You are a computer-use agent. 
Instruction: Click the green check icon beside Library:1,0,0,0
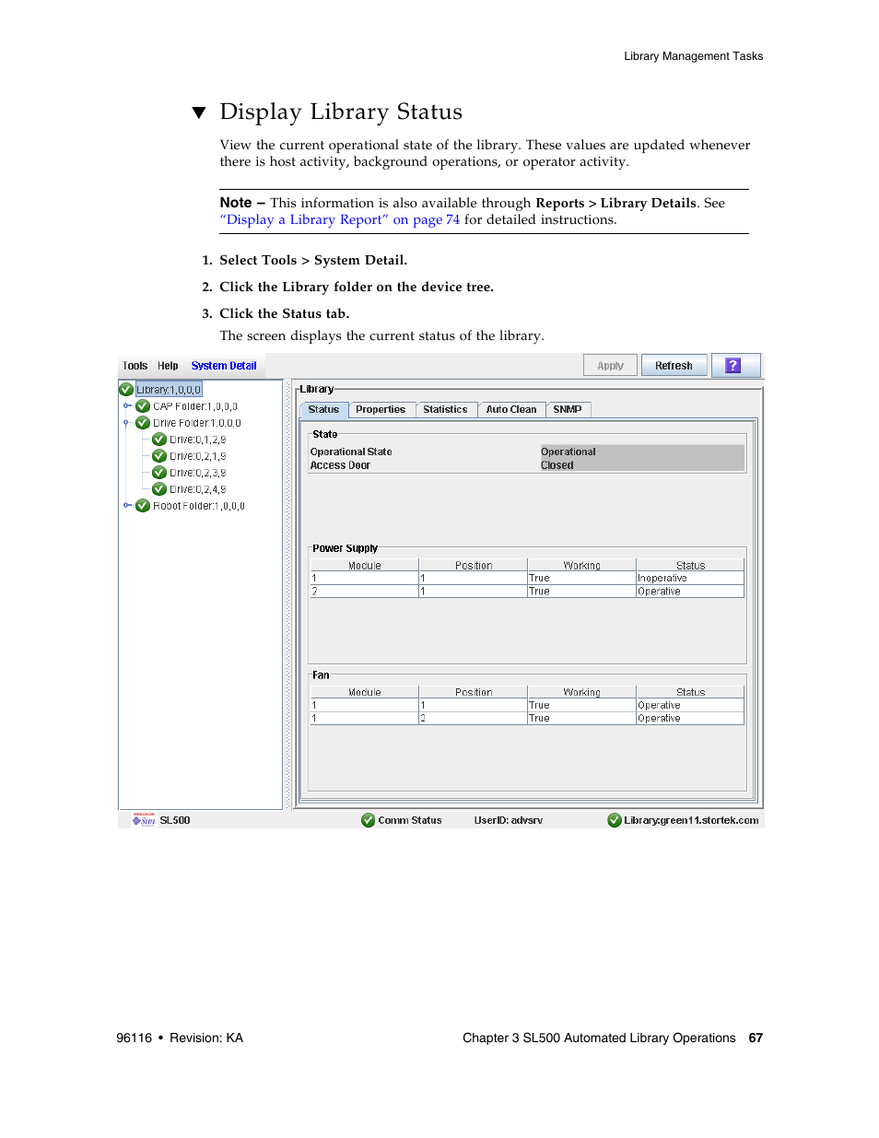pos(126,390)
